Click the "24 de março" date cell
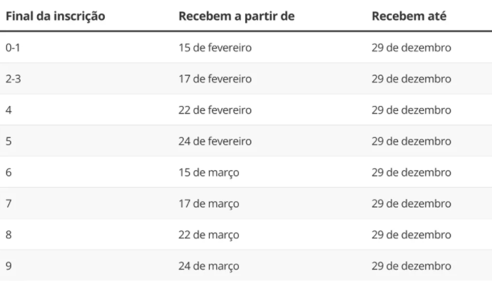This screenshot has height=286, width=492. (208, 267)
